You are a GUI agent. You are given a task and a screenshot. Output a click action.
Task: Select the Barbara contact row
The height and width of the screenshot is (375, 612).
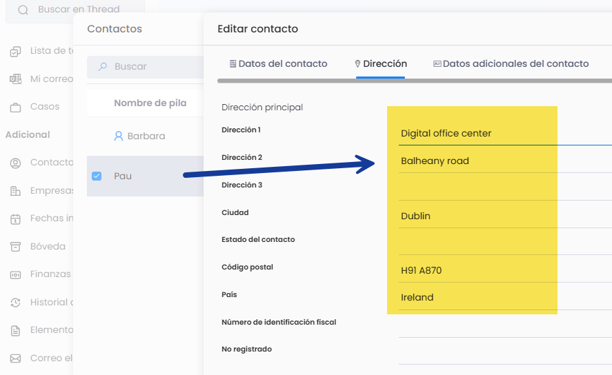click(145, 136)
